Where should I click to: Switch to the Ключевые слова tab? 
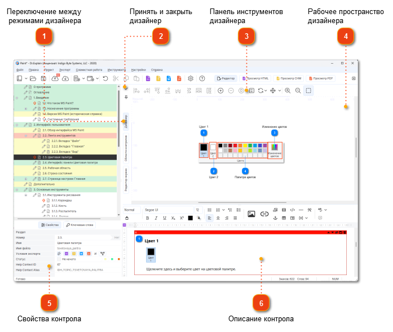tap(80, 224)
